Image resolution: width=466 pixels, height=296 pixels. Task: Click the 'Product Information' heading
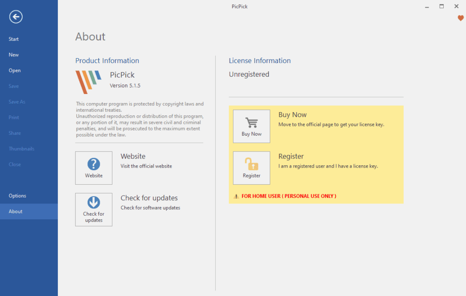pos(107,60)
